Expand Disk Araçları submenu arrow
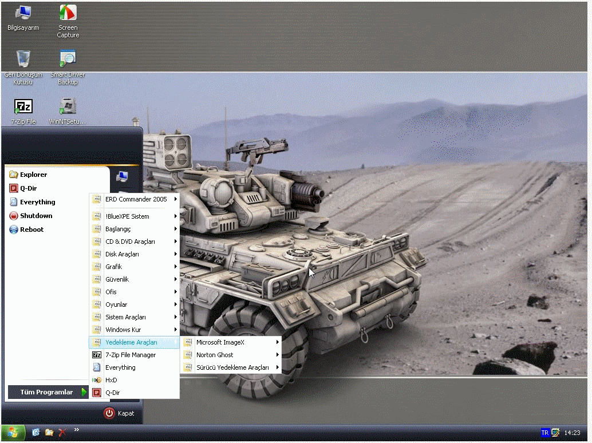 [x=176, y=254]
